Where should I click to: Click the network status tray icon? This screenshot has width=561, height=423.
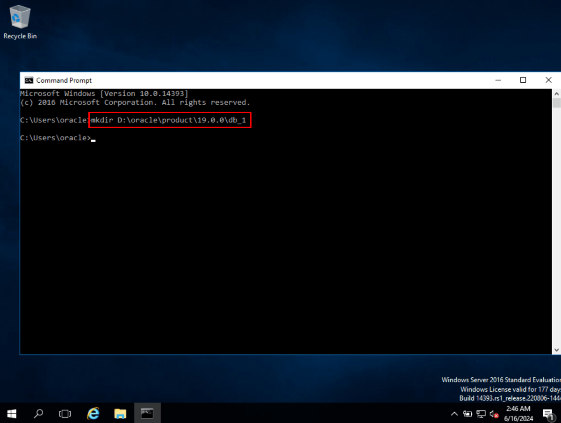(x=481, y=413)
